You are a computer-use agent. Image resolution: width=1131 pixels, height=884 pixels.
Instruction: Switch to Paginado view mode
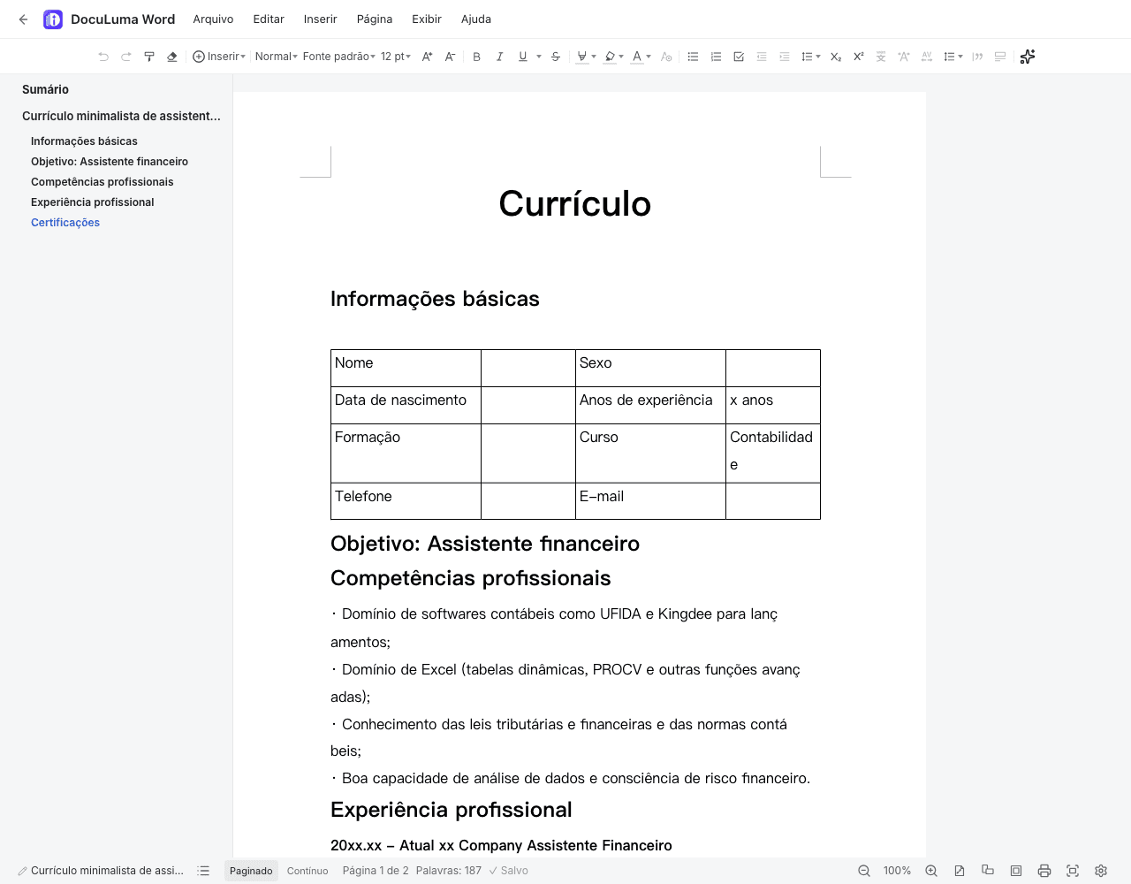(x=251, y=871)
